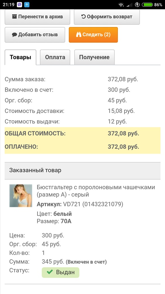Open the Бюстгальтер с поролоновыми чашечками product title
This screenshot has width=165, height=294.
pos(96,191)
